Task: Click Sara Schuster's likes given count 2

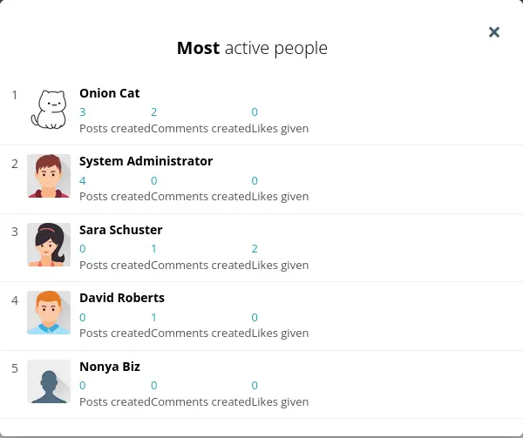Action: 255,249
